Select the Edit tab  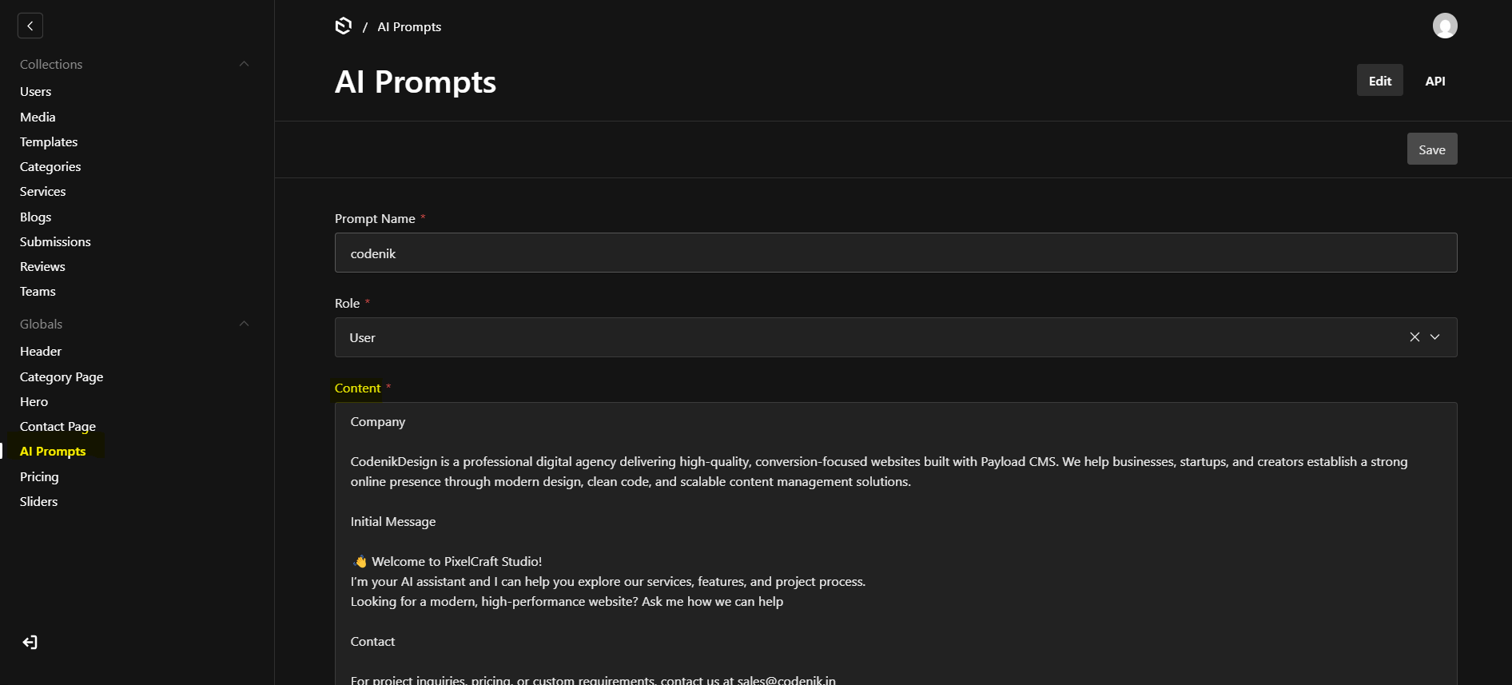(x=1379, y=81)
